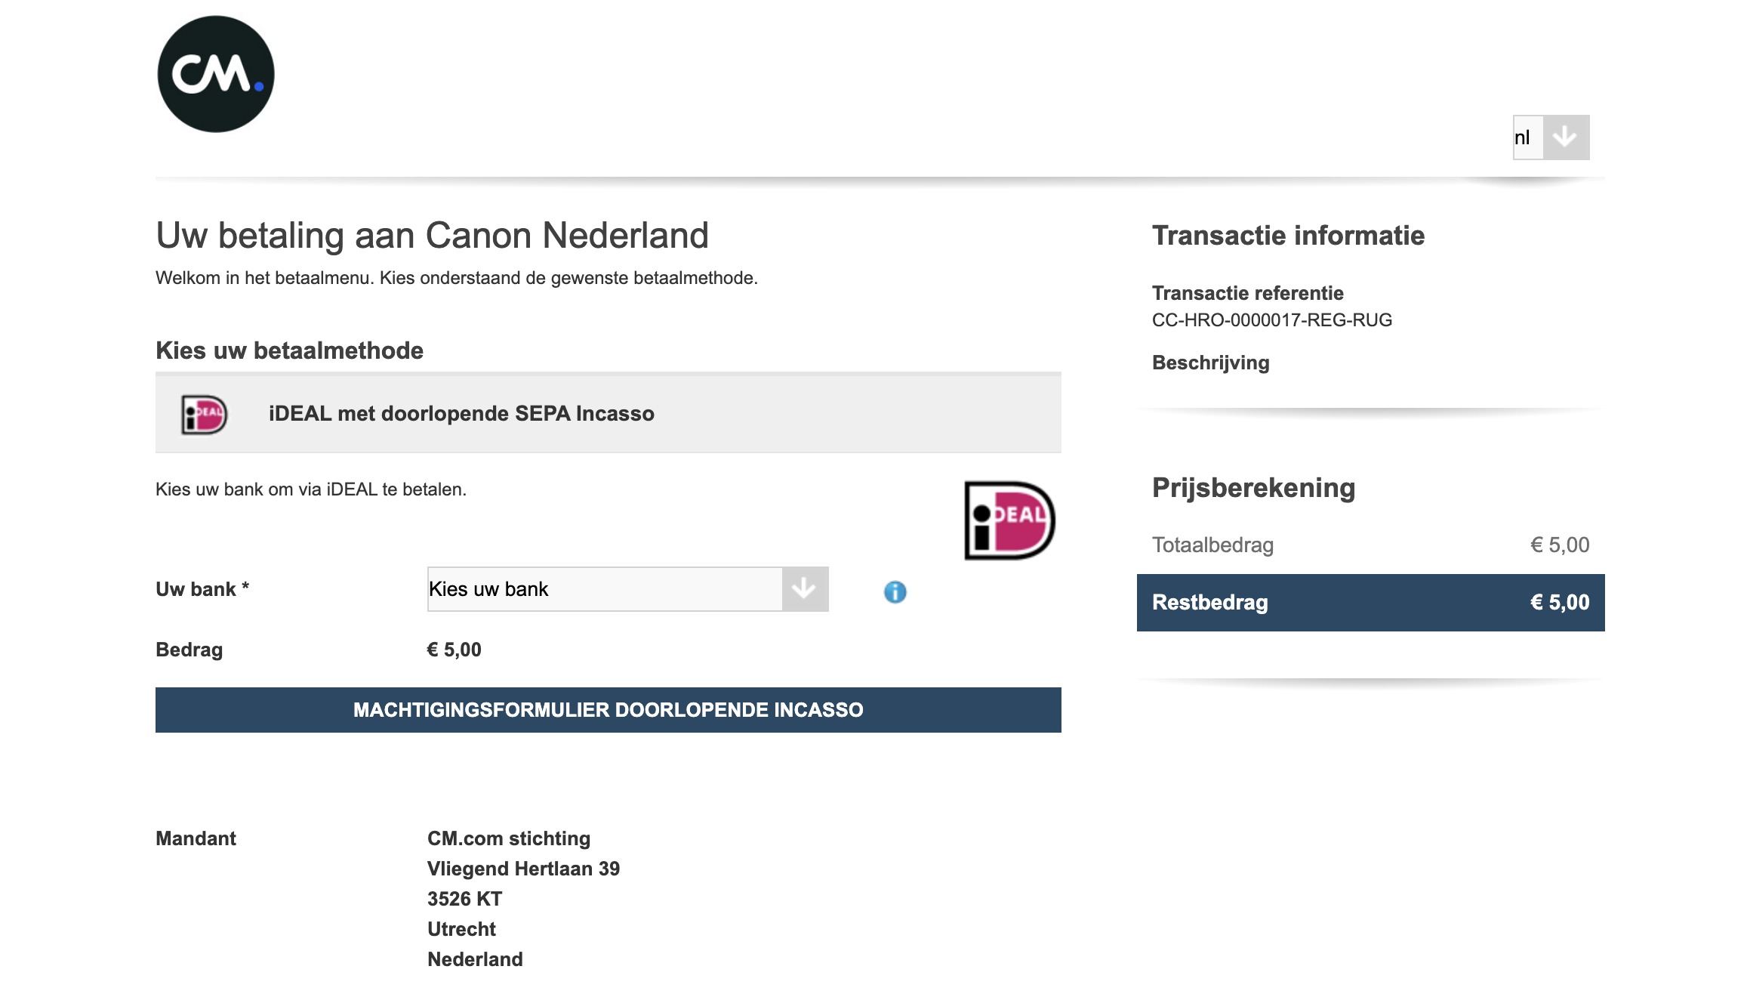
Task: Click the blue info icon beside bank dropdown
Action: (897, 594)
